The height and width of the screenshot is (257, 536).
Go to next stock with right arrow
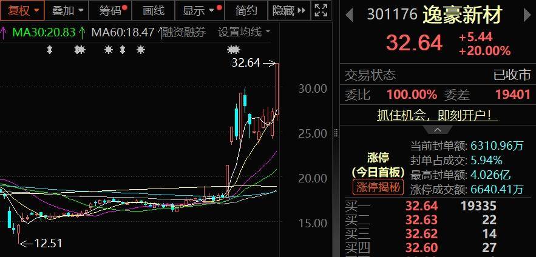tap(527, 15)
